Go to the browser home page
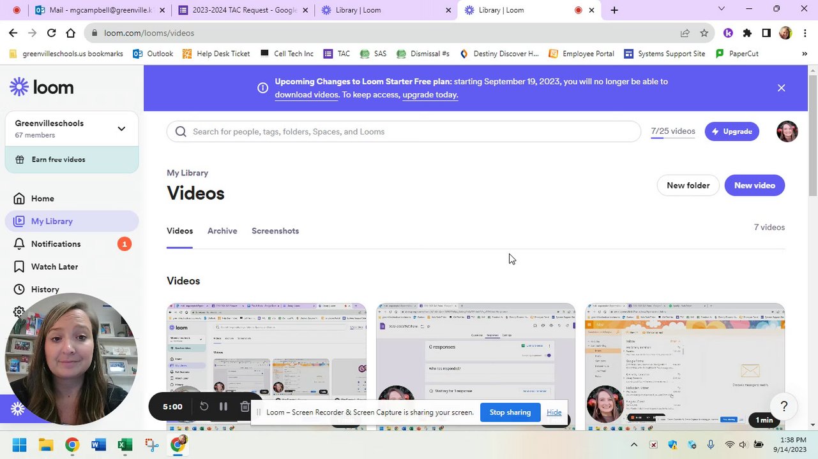The image size is (818, 459). pos(70,33)
